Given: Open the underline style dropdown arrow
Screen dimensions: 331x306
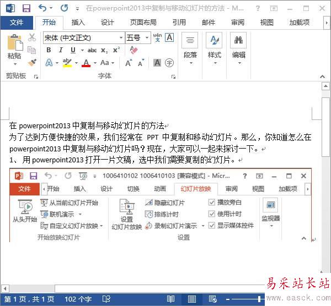Looking at the screenshot, I should tap(82, 50).
